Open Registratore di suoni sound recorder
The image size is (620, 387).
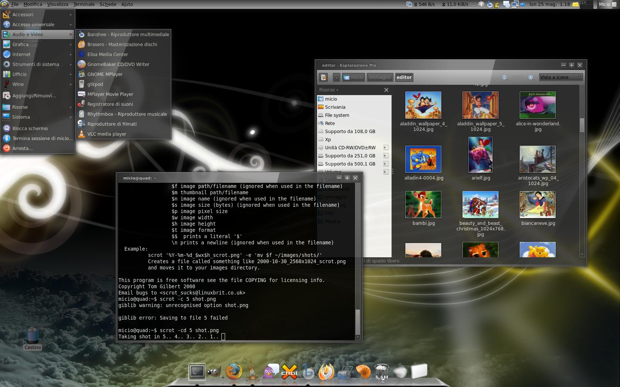pyautogui.click(x=123, y=104)
